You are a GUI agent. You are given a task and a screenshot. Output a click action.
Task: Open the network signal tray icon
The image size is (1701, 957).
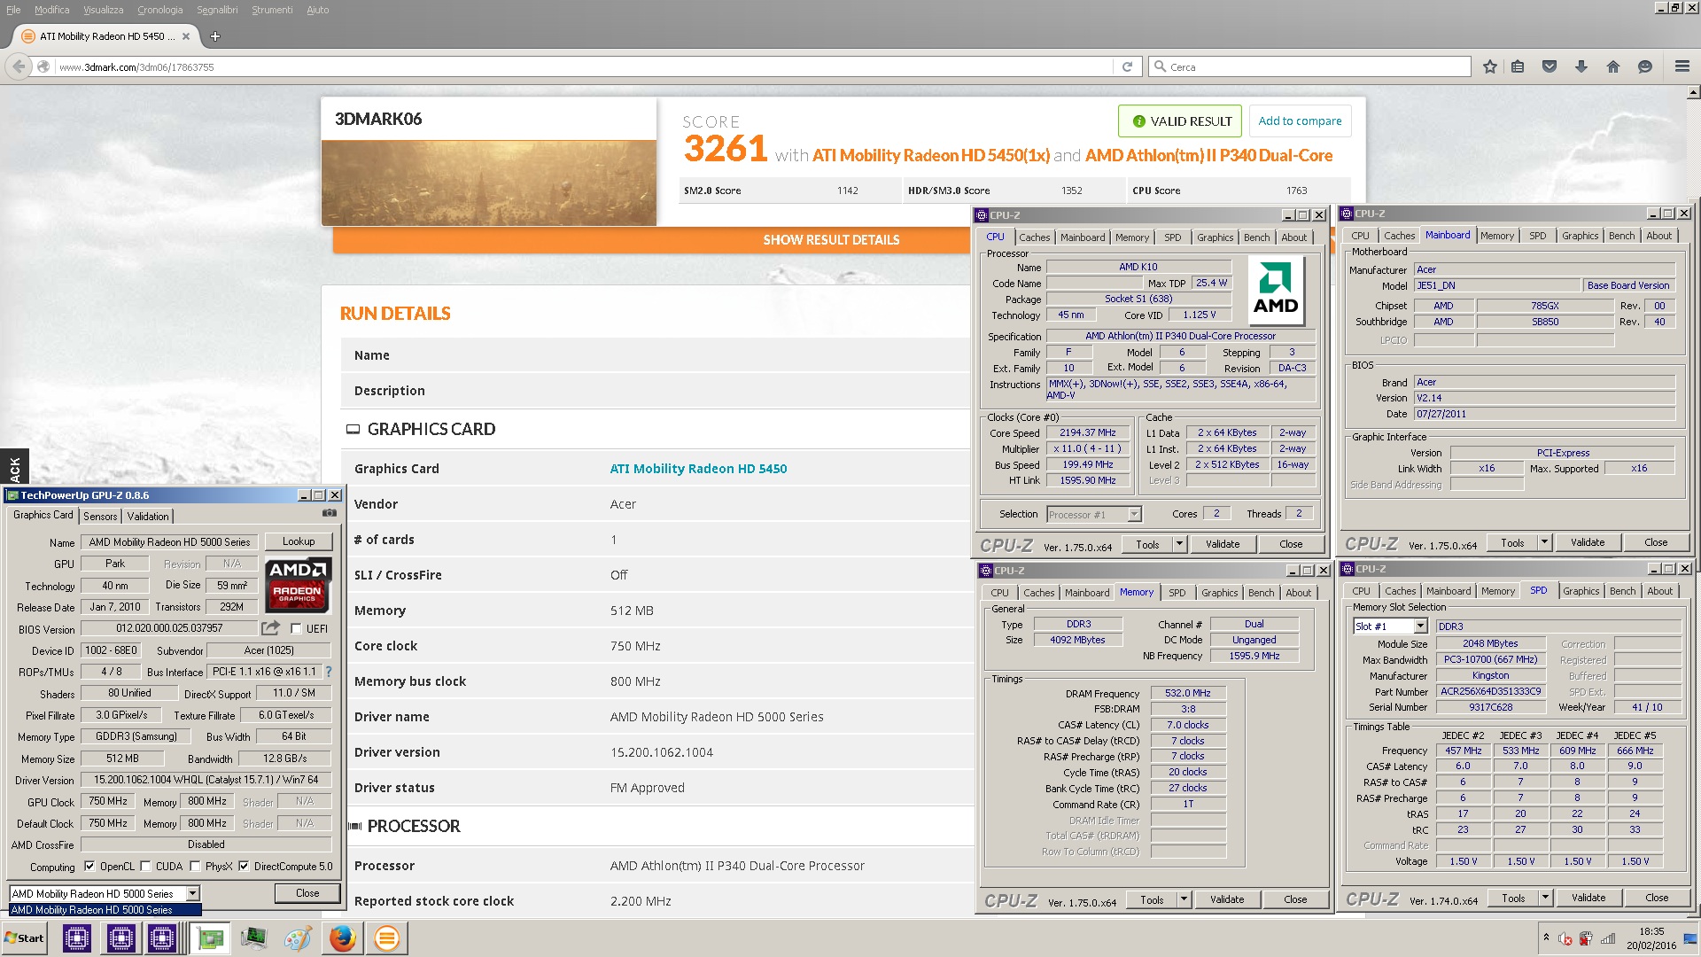1608,938
